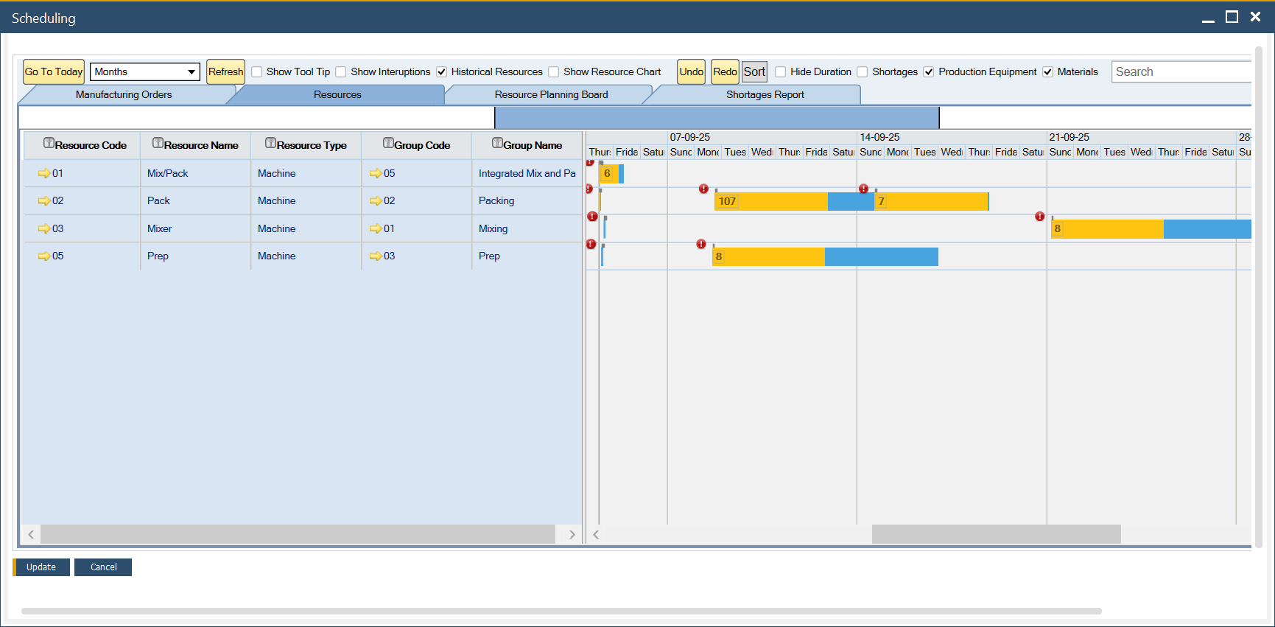
Task: Enable the Show Resource Chart checkbox
Action: pos(554,72)
